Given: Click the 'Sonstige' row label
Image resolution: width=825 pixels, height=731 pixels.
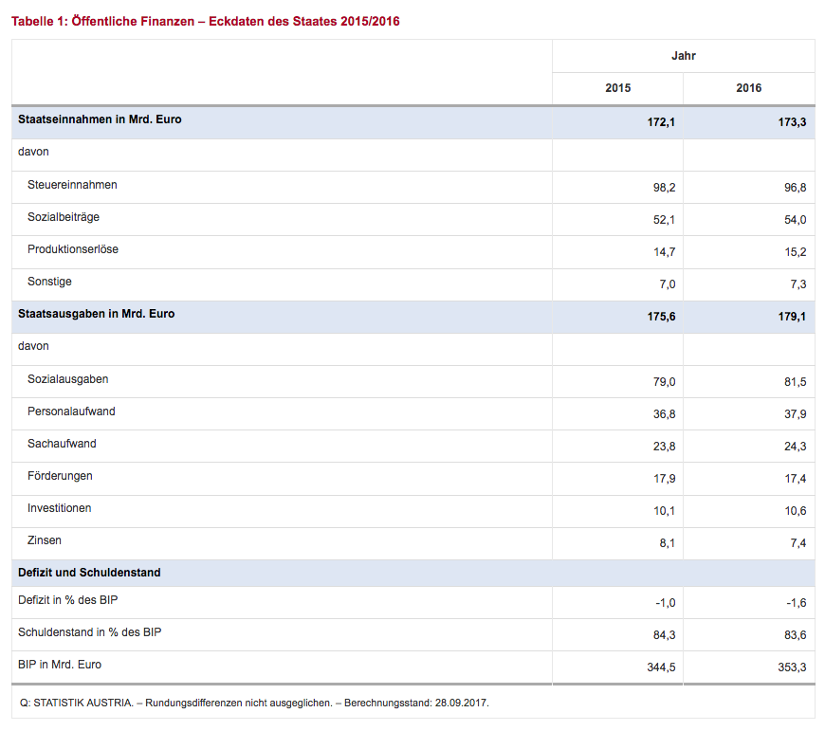Looking at the screenshot, I should pos(49,282).
